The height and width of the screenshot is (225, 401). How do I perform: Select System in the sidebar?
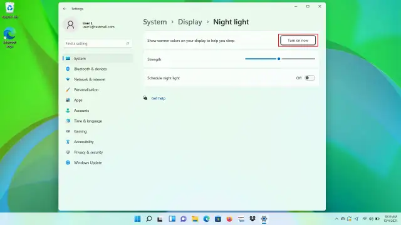pyautogui.click(x=98, y=58)
